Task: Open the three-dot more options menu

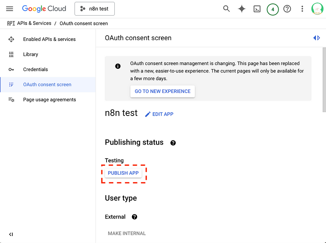Action: click(302, 9)
